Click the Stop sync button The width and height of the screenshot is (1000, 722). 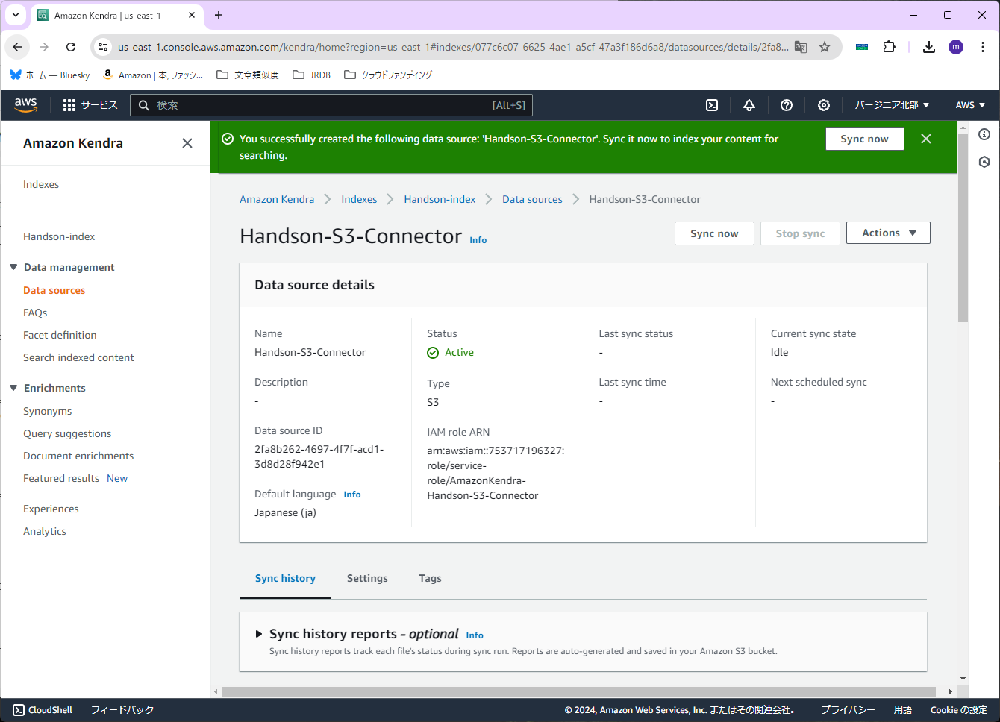(x=800, y=233)
